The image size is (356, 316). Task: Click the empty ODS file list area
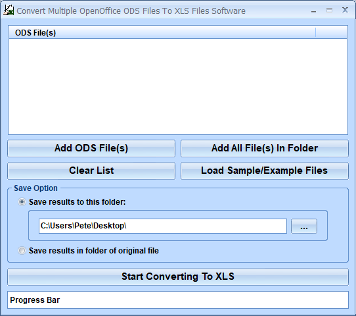(x=178, y=86)
